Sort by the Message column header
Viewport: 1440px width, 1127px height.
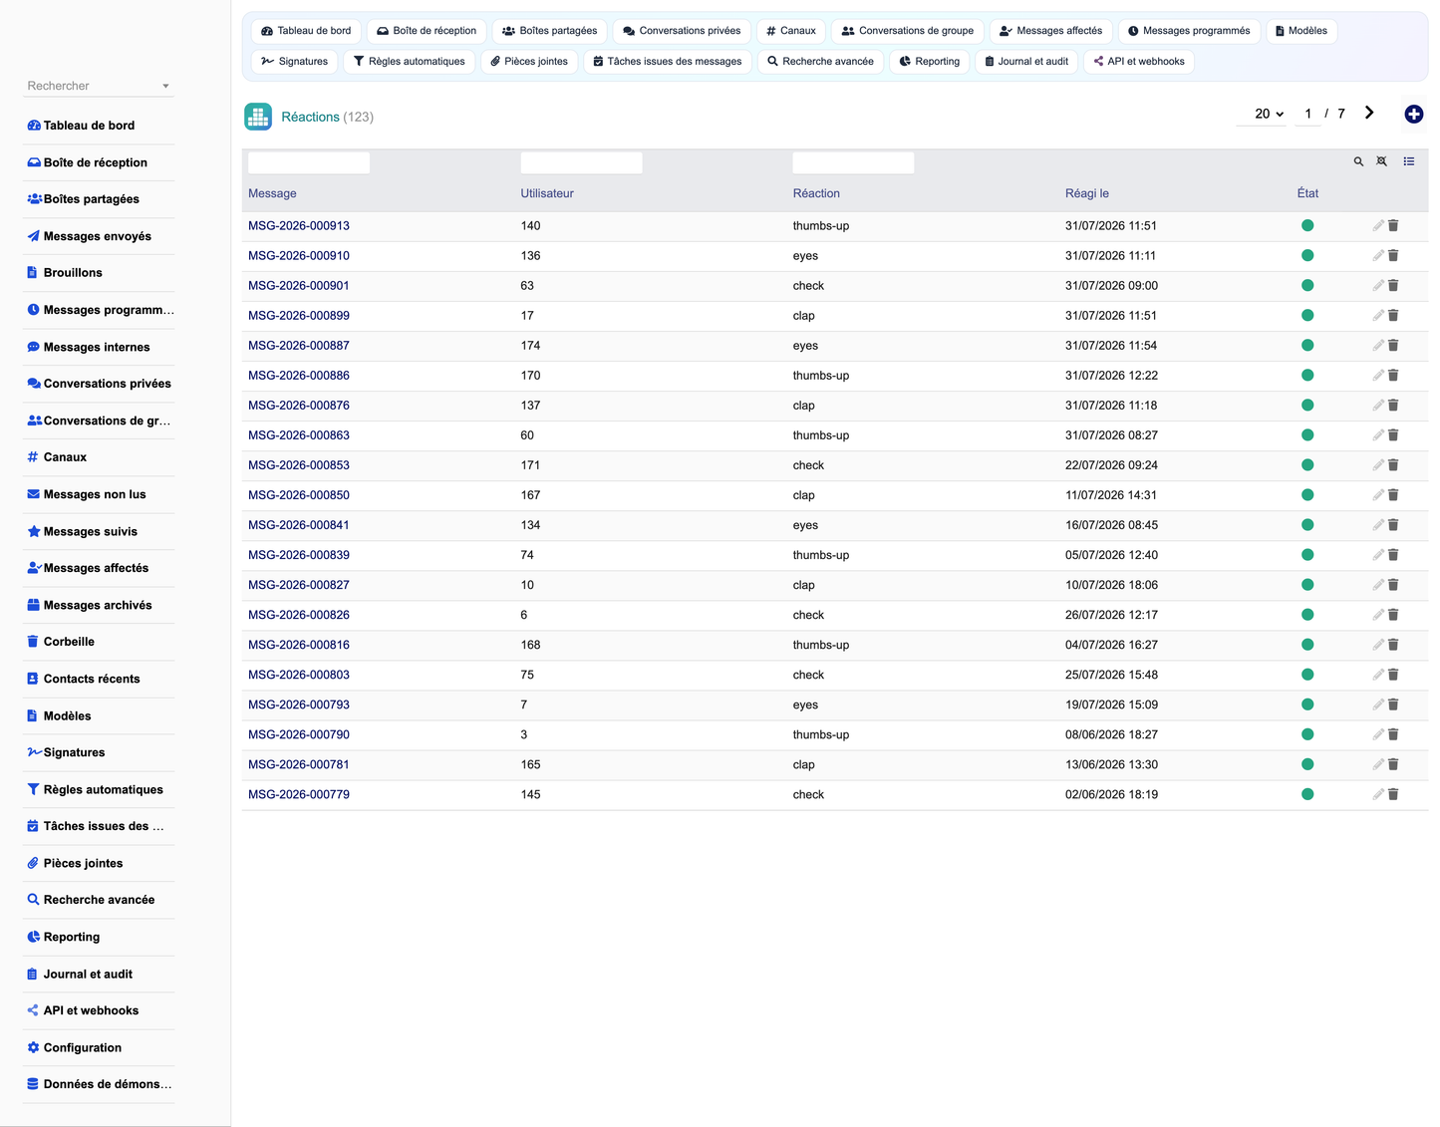click(272, 193)
